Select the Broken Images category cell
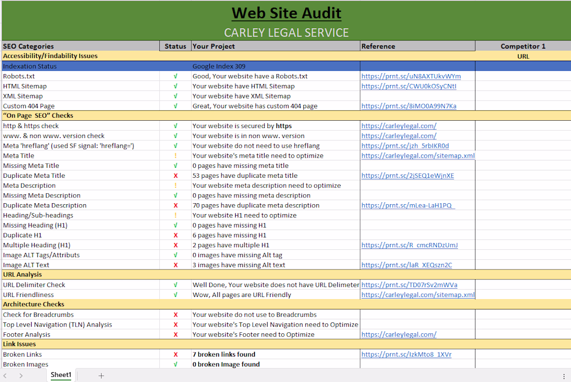 tap(80, 364)
